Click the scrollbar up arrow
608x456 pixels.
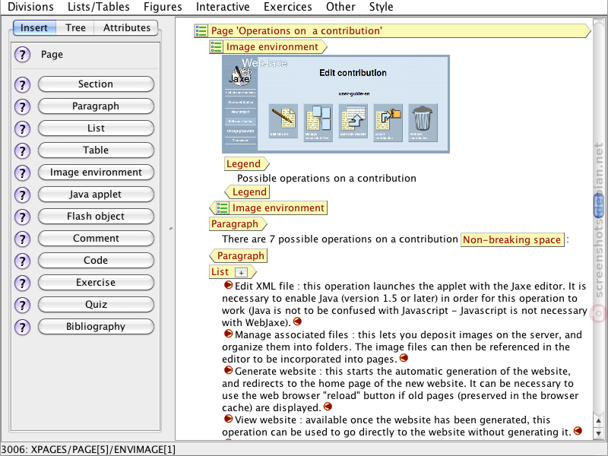click(599, 420)
